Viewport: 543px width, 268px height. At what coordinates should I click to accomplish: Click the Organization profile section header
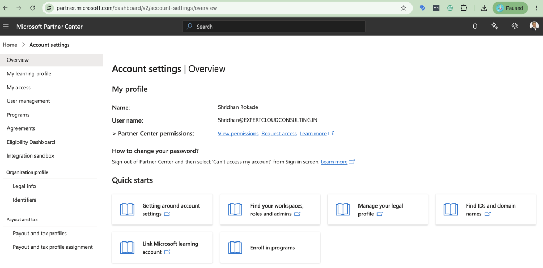click(x=28, y=172)
